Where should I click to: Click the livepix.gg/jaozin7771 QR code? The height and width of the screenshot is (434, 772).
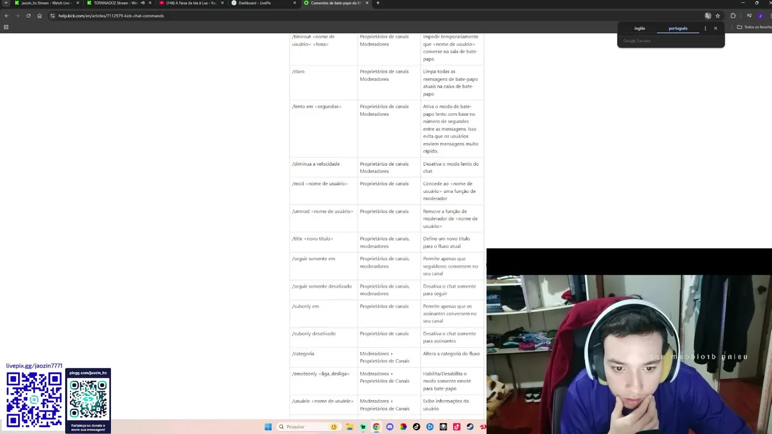(x=34, y=400)
